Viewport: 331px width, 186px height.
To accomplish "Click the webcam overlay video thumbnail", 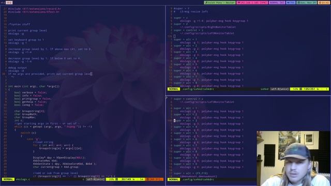I will point(294,159).
